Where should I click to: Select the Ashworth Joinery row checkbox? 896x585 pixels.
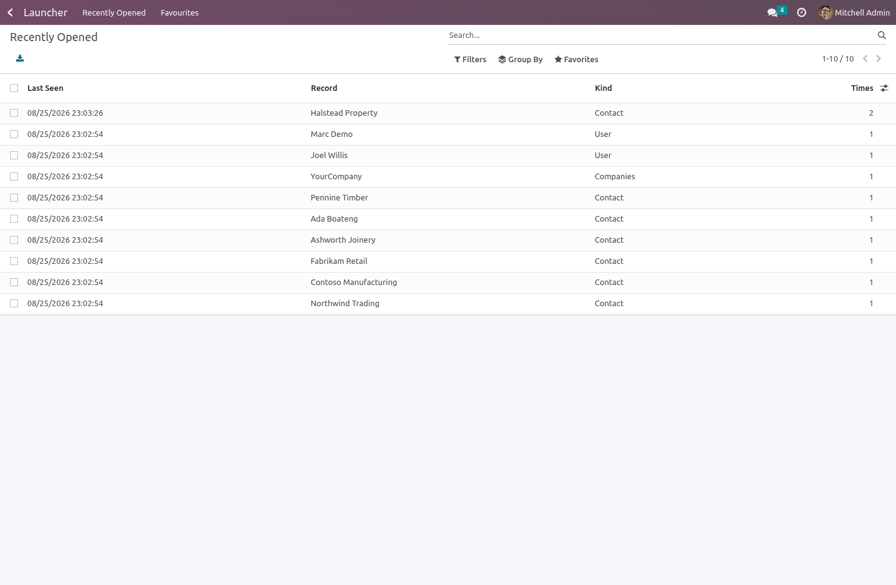14,240
